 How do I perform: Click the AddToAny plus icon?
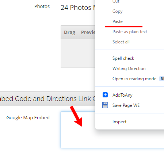click(105, 95)
